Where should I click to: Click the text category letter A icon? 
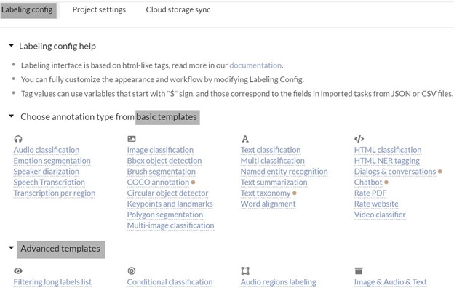[245, 139]
